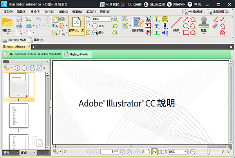Select the yellow Highlight Text tool
Screen dimensions: 235x158
point(156,19)
